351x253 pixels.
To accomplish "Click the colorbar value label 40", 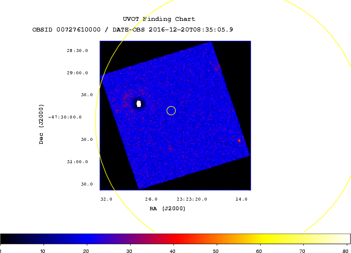I will tap(173, 251).
